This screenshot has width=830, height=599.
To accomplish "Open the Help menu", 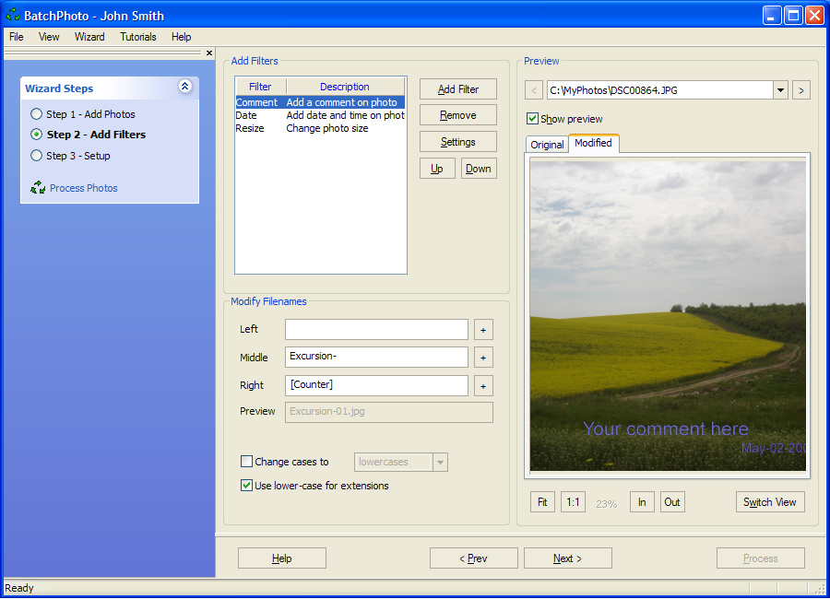I will (181, 37).
